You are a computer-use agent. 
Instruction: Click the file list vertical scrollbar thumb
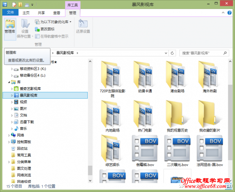[x=230, y=122]
